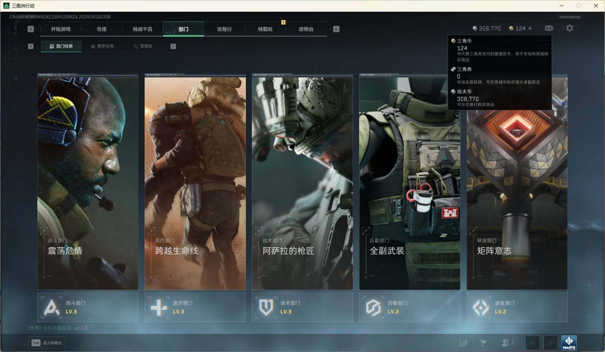Open the bar chart statistics icon
The width and height of the screenshot is (605, 352).
click(463, 343)
